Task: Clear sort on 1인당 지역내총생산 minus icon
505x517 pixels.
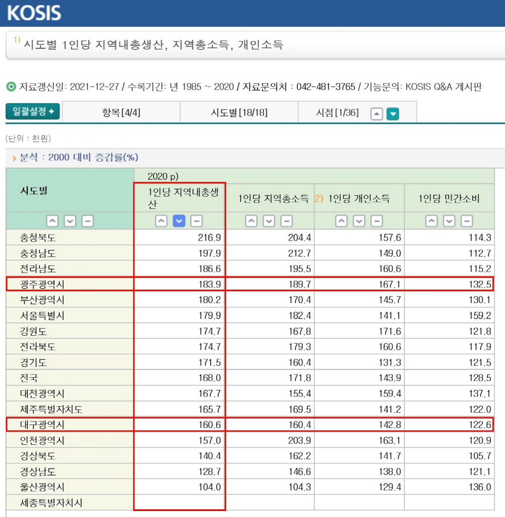Action: pos(196,221)
